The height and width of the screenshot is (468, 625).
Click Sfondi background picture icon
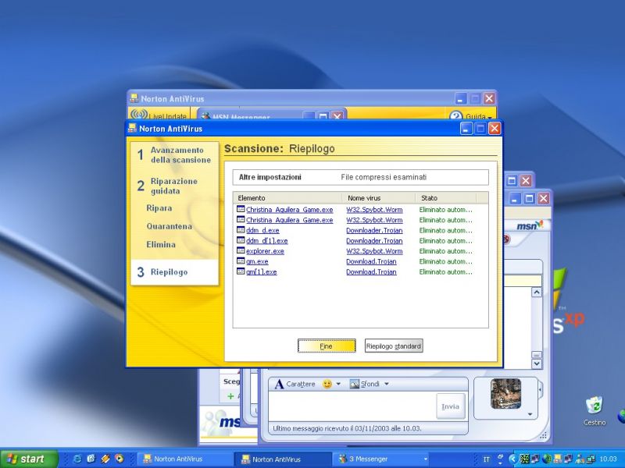point(354,384)
